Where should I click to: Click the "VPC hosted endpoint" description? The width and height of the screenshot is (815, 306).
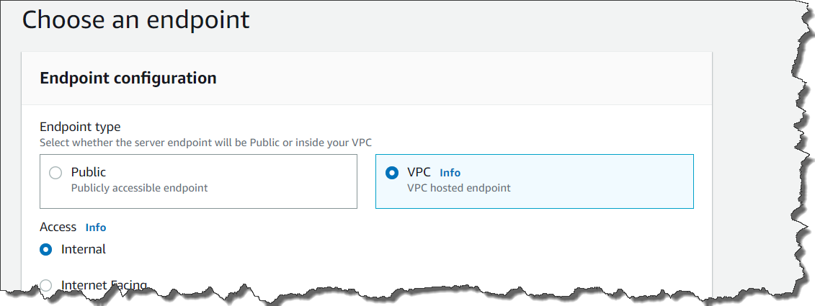458,188
